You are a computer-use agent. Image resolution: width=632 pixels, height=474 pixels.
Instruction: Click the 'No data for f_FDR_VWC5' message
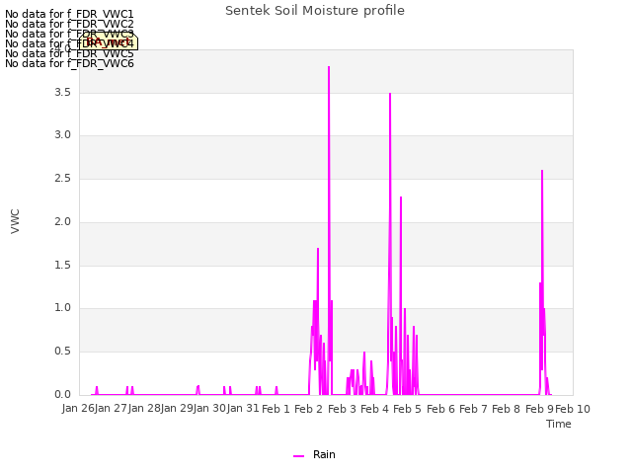point(69,53)
